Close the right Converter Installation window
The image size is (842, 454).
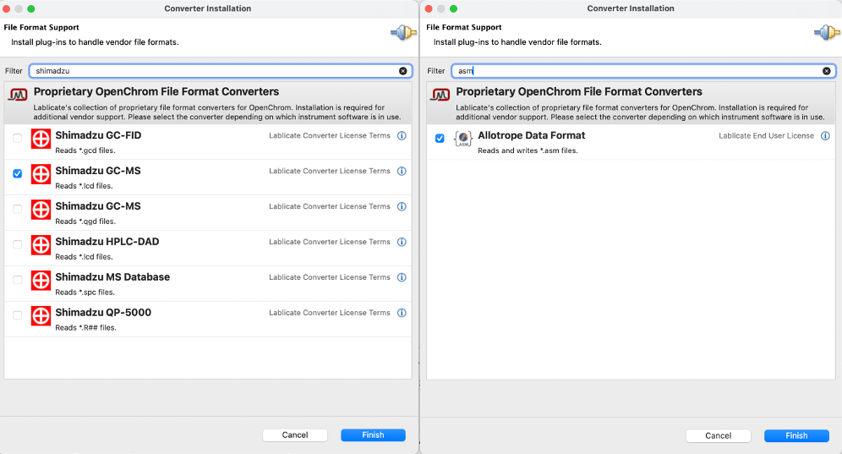pos(429,8)
